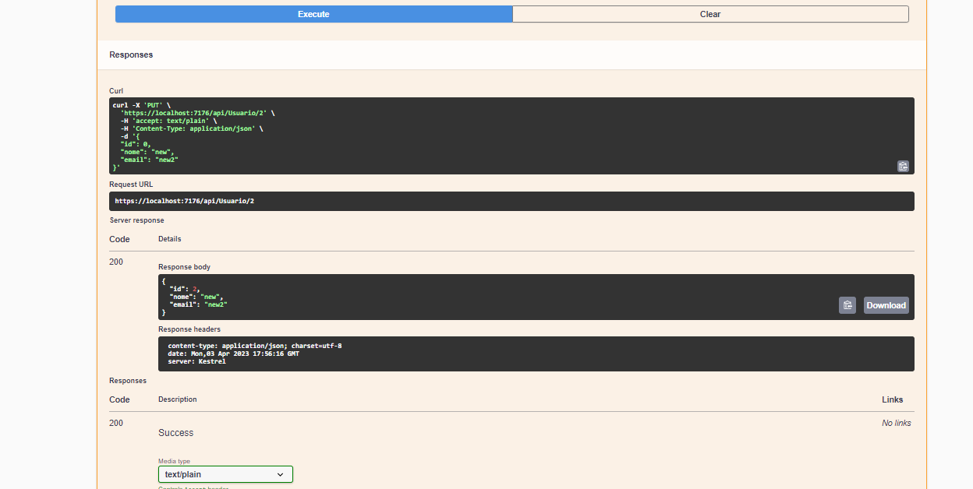Select the Request URL text box
This screenshot has width=973, height=489.
tap(511, 201)
